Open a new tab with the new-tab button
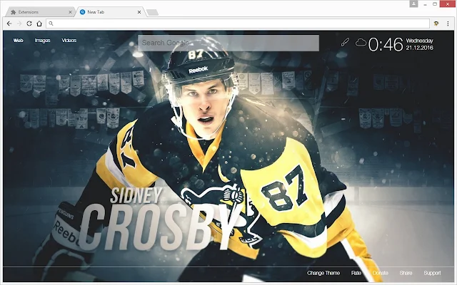The height and width of the screenshot is (285, 457). pos(152,12)
